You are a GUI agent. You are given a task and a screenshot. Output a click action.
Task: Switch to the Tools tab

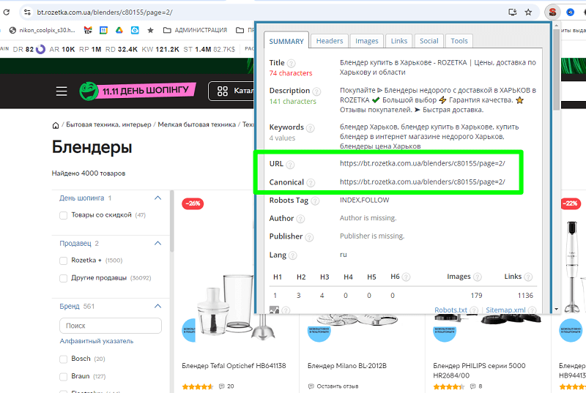point(459,41)
